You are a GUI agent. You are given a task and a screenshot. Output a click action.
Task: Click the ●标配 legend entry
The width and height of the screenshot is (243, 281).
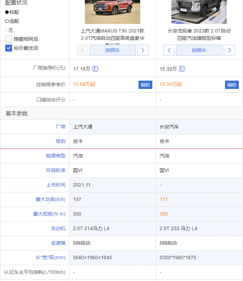click(12, 12)
